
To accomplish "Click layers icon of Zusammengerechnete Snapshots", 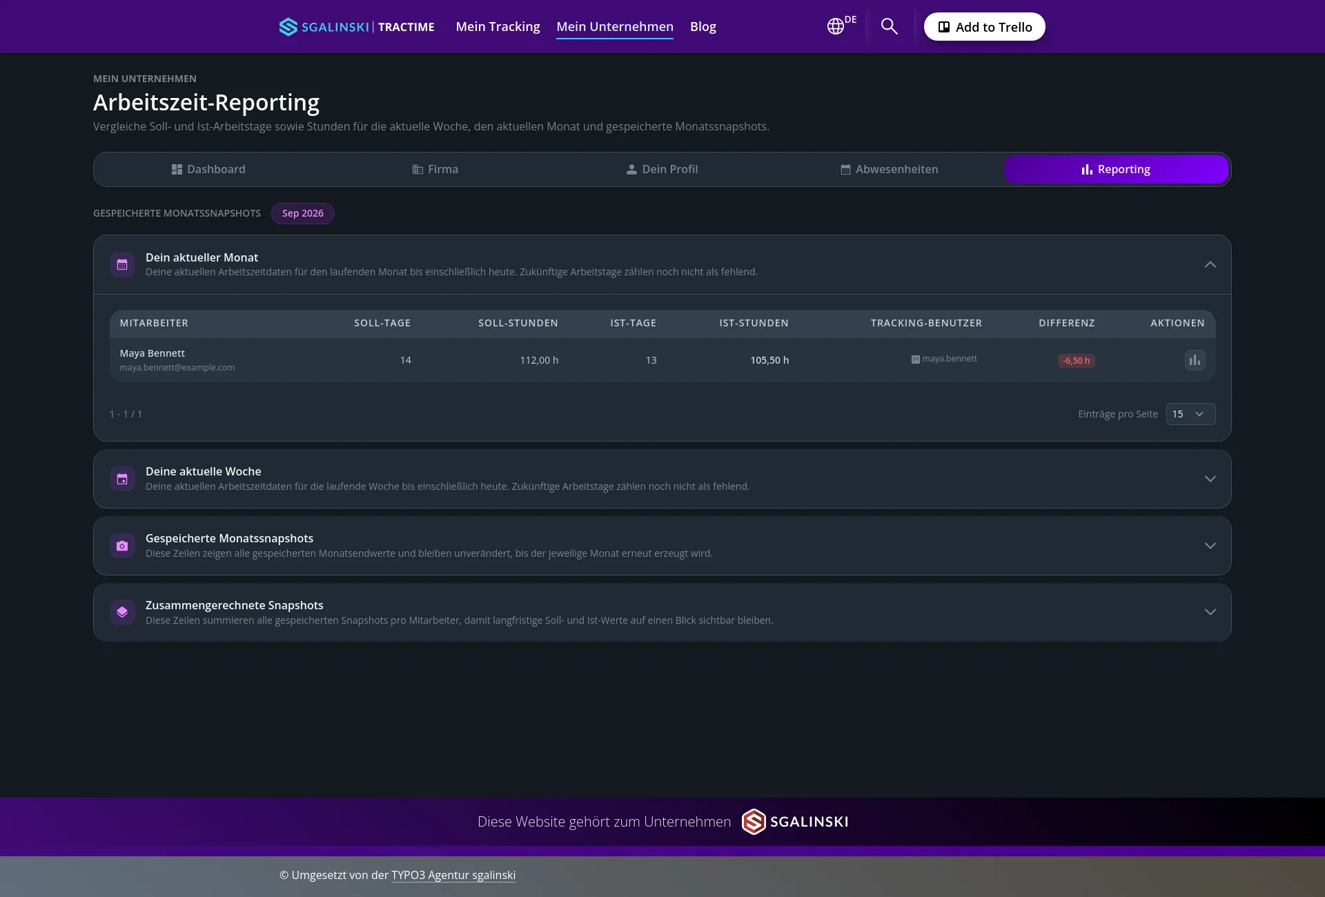I will [122, 613].
